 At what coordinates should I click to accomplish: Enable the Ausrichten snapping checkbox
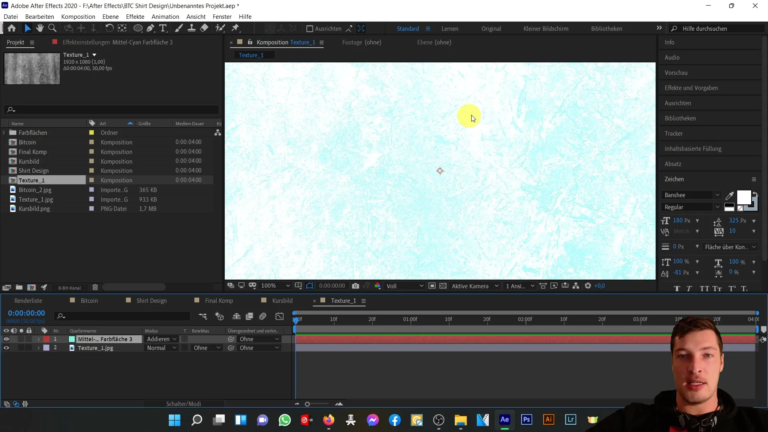pos(309,29)
